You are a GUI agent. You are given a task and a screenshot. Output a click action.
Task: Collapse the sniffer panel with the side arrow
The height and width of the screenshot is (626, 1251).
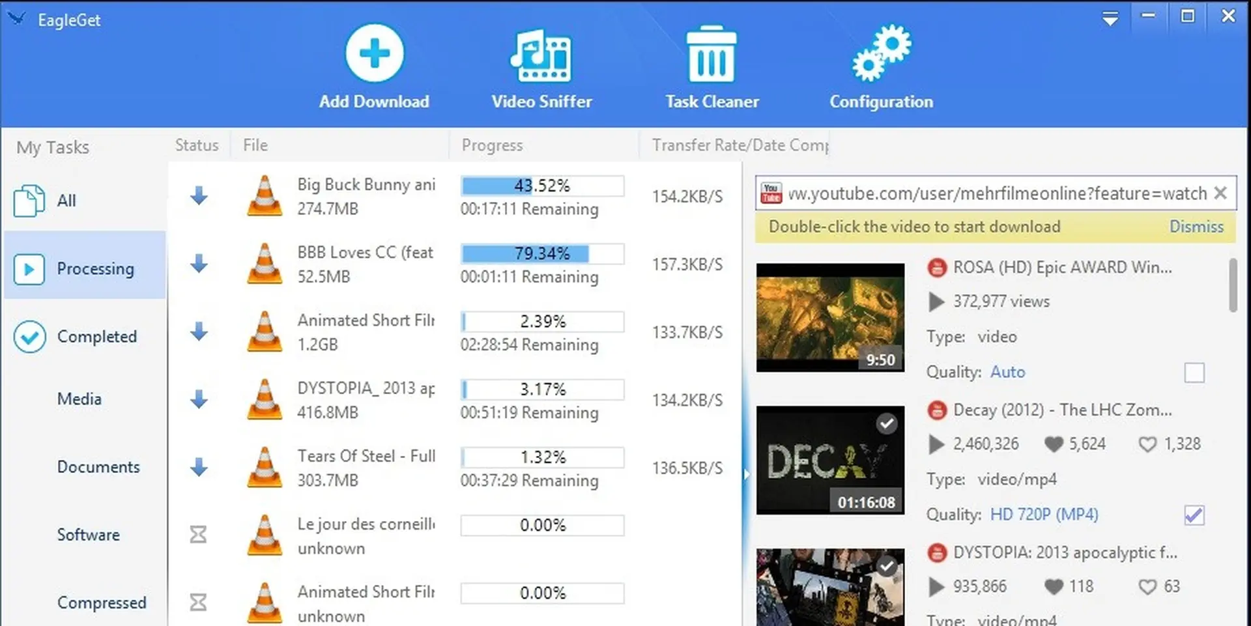(747, 474)
